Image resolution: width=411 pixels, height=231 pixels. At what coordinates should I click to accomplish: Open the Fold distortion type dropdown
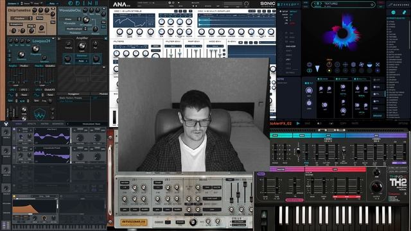[82, 61]
